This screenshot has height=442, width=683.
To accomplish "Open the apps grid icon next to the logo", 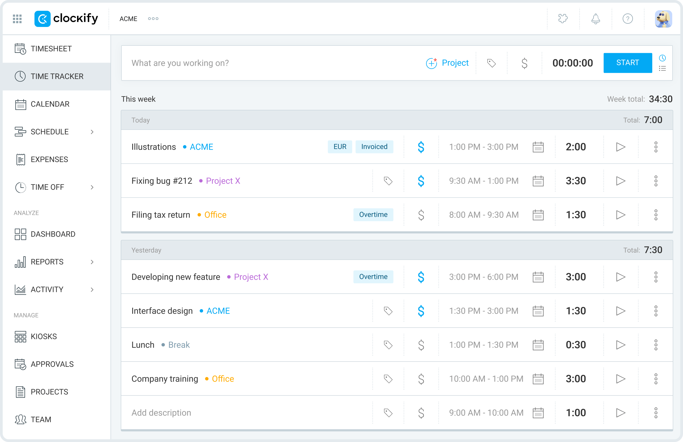I will pyautogui.click(x=17, y=18).
